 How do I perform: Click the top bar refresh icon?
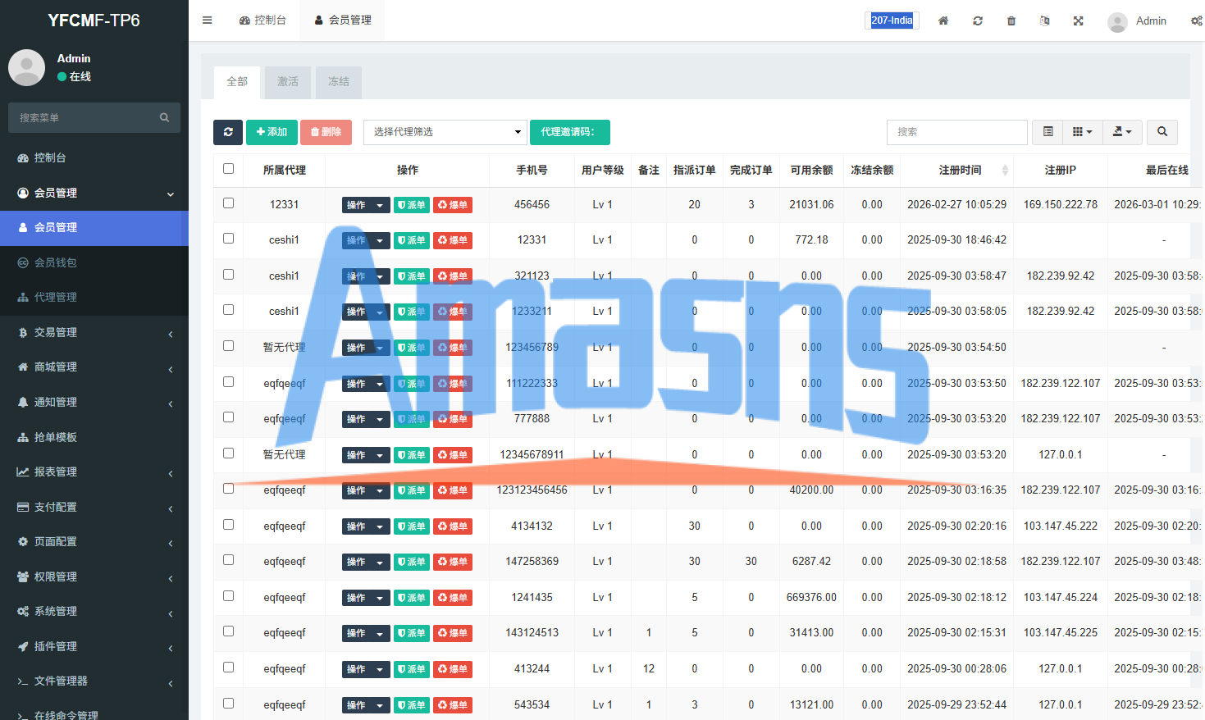tap(978, 21)
